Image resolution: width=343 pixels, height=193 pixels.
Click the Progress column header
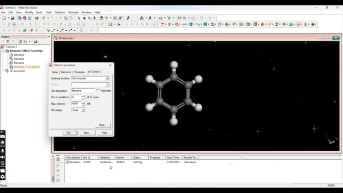pyautogui.click(x=157, y=157)
